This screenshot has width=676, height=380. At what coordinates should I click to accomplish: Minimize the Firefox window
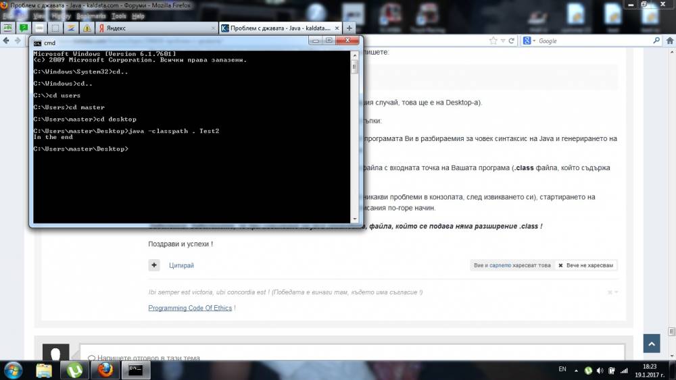tap(631, 4)
